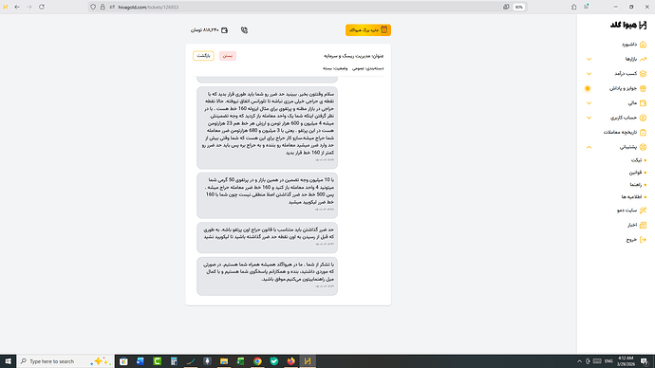Expand the Finance (مالی) chevron
The image size is (655, 368).
589,103
